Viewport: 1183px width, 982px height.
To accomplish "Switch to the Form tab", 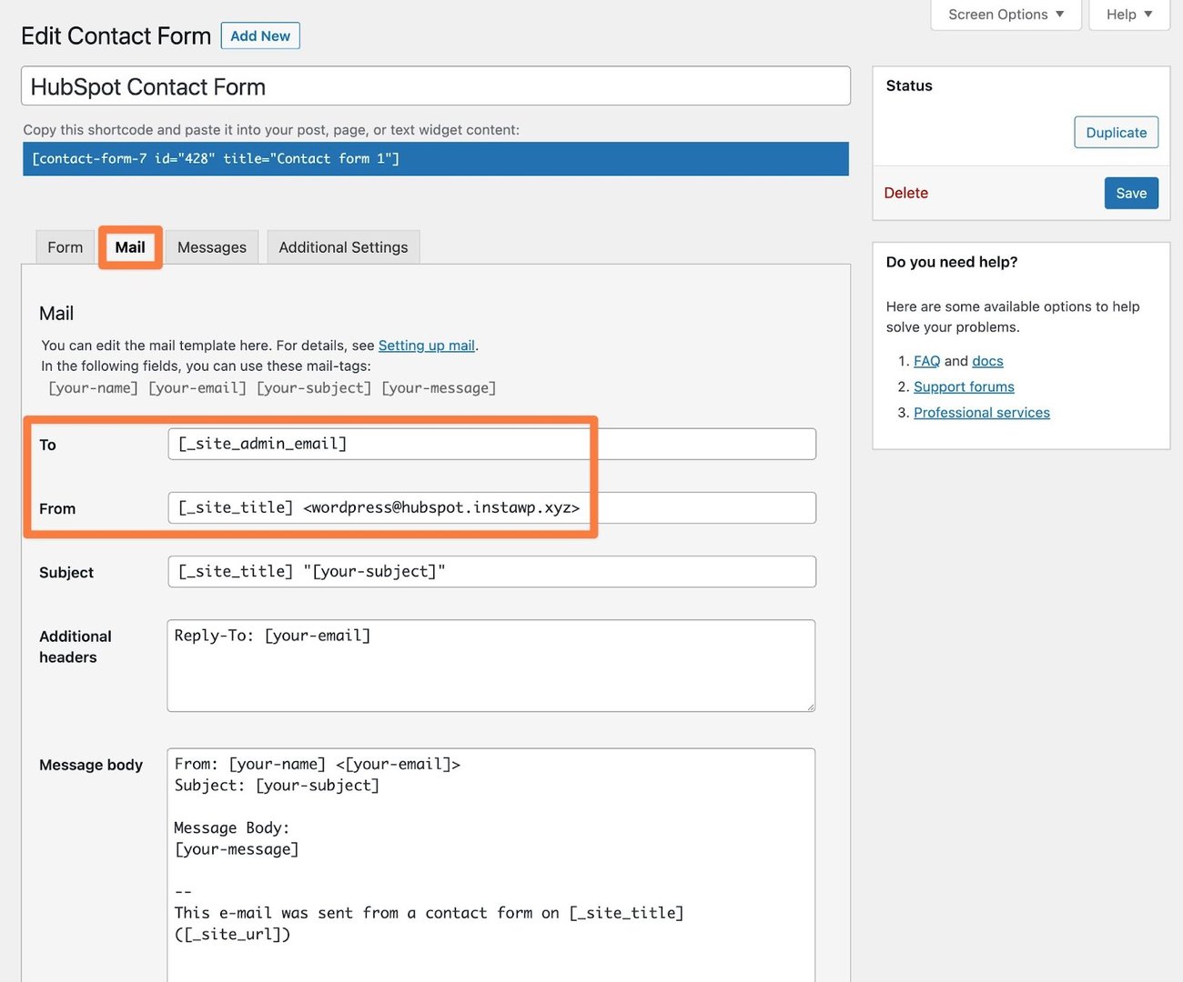I will (x=64, y=246).
